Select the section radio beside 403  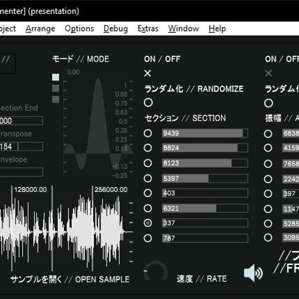[148, 193]
